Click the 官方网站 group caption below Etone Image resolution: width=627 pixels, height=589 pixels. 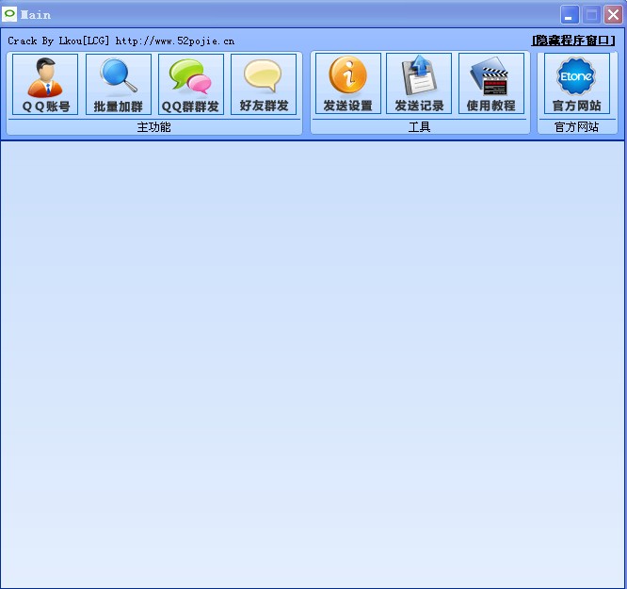(577, 127)
